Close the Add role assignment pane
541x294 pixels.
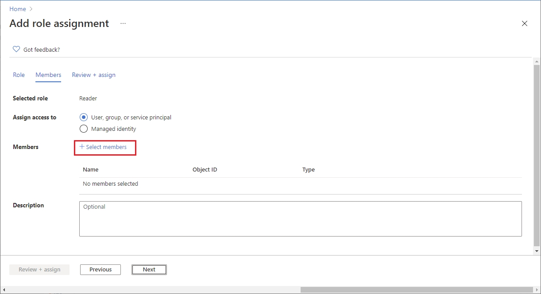point(525,23)
